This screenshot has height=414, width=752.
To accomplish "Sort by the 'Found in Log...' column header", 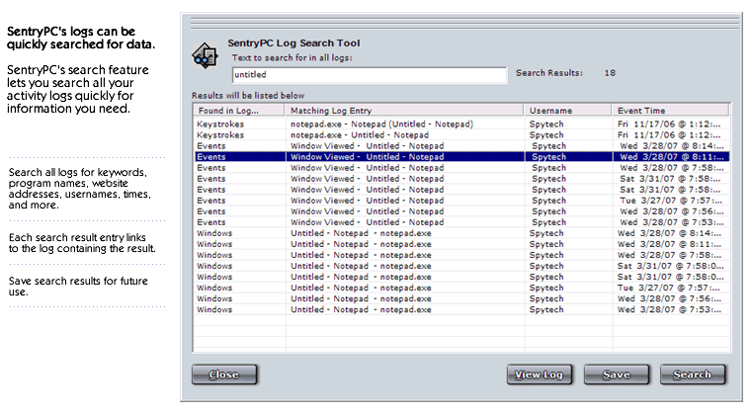I will pos(238,110).
